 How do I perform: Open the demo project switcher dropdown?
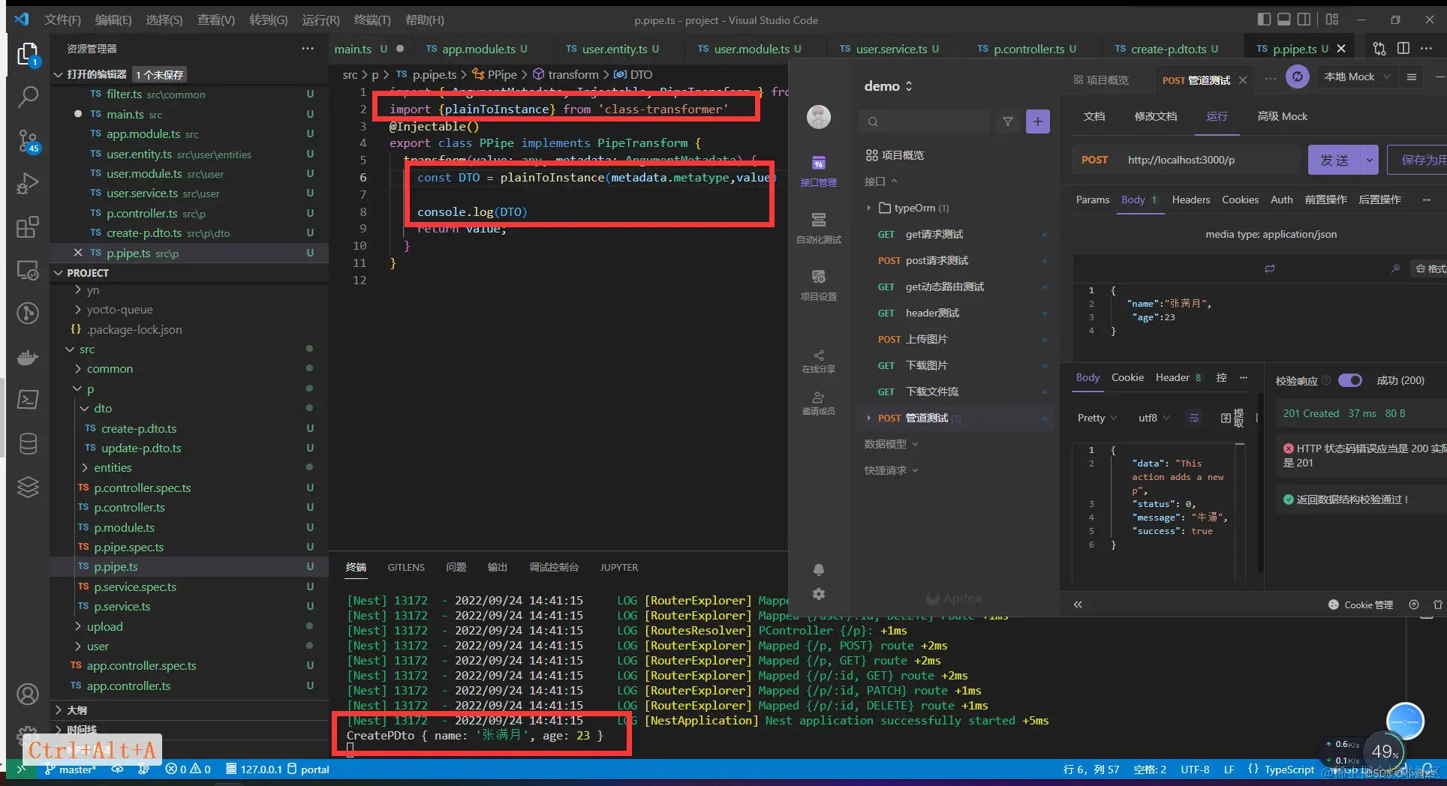point(889,86)
